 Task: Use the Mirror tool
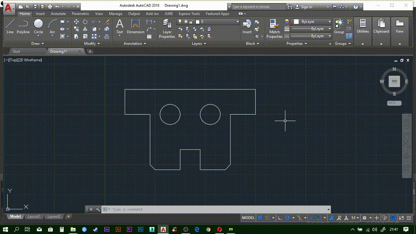pyautogui.click(x=85, y=29)
